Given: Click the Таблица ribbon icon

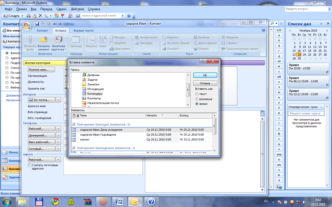Looking at the screenshot, I should click(76, 40).
